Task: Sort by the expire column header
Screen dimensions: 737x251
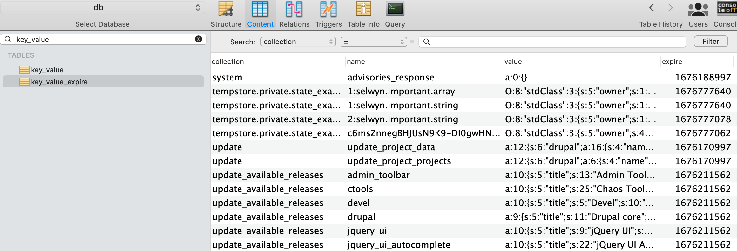Action: (697, 61)
